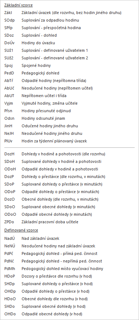
Task: Click the DoÚv Hodiny do úvazku entry
Action: coord(29,43)
